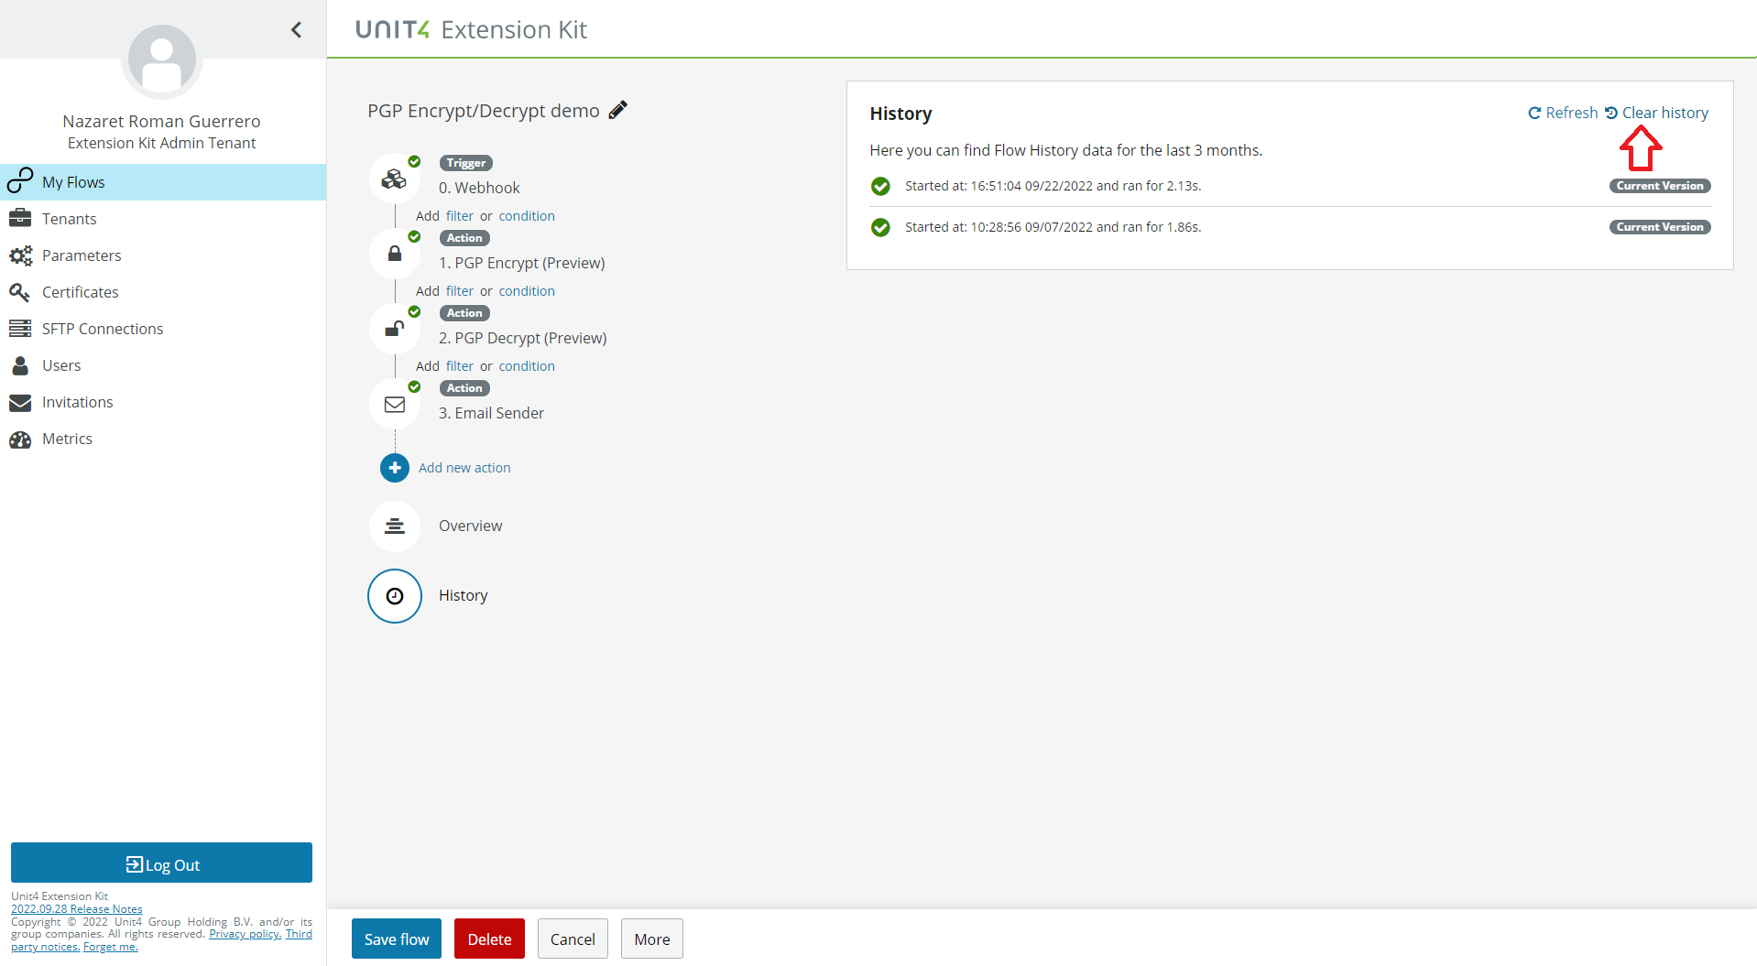Viewport: 1757px width, 966px height.
Task: Open Users in sidebar
Action: tap(163, 365)
